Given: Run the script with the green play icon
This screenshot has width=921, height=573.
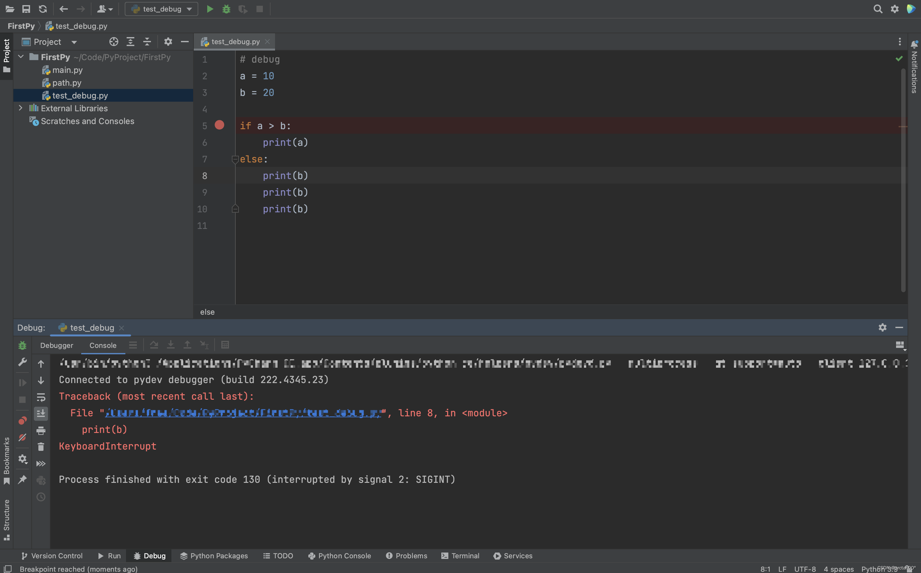Looking at the screenshot, I should coord(210,9).
